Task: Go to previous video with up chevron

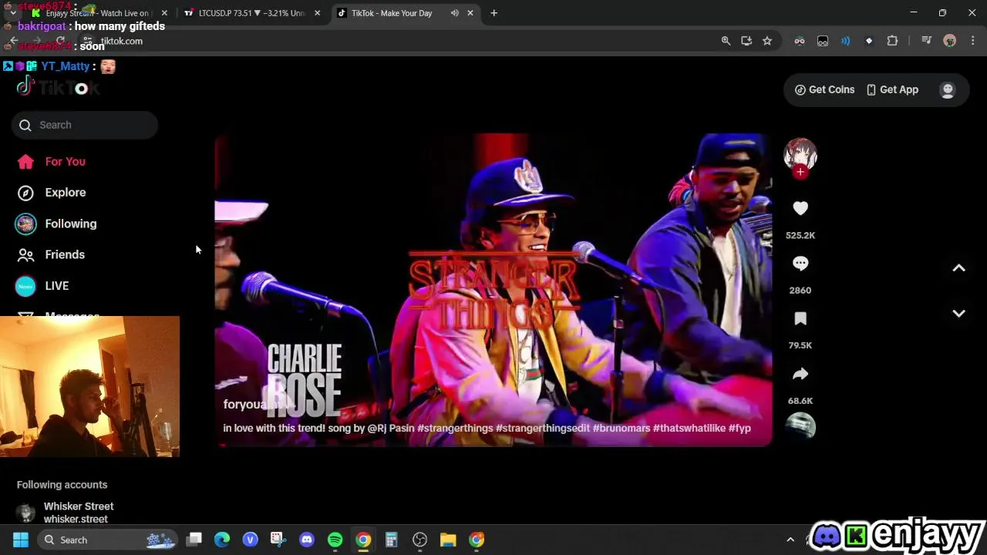Action: pyautogui.click(x=958, y=268)
